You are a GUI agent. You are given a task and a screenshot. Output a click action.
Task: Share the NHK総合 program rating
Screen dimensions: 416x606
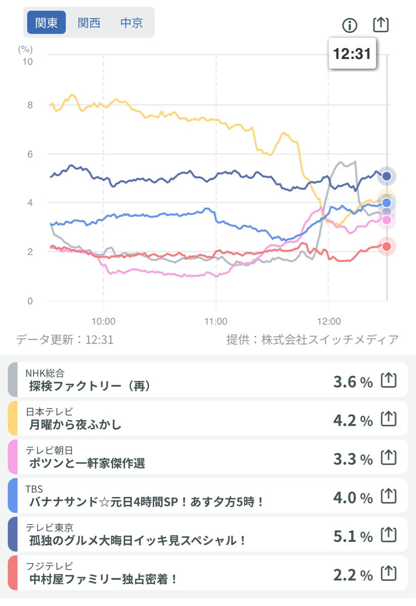388,380
